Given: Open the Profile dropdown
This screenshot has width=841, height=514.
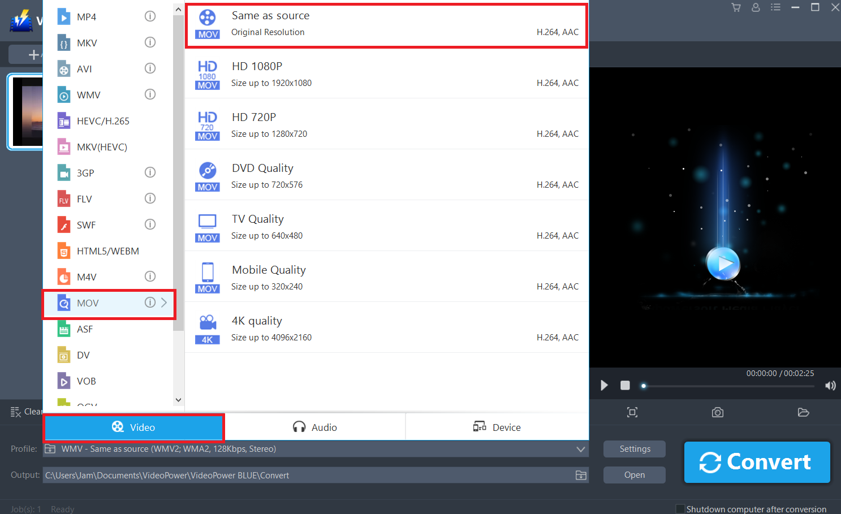Looking at the screenshot, I should point(580,448).
